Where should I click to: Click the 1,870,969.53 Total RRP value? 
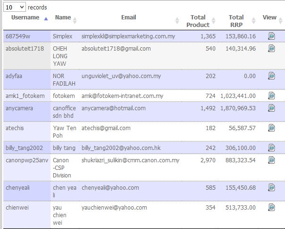(238, 108)
